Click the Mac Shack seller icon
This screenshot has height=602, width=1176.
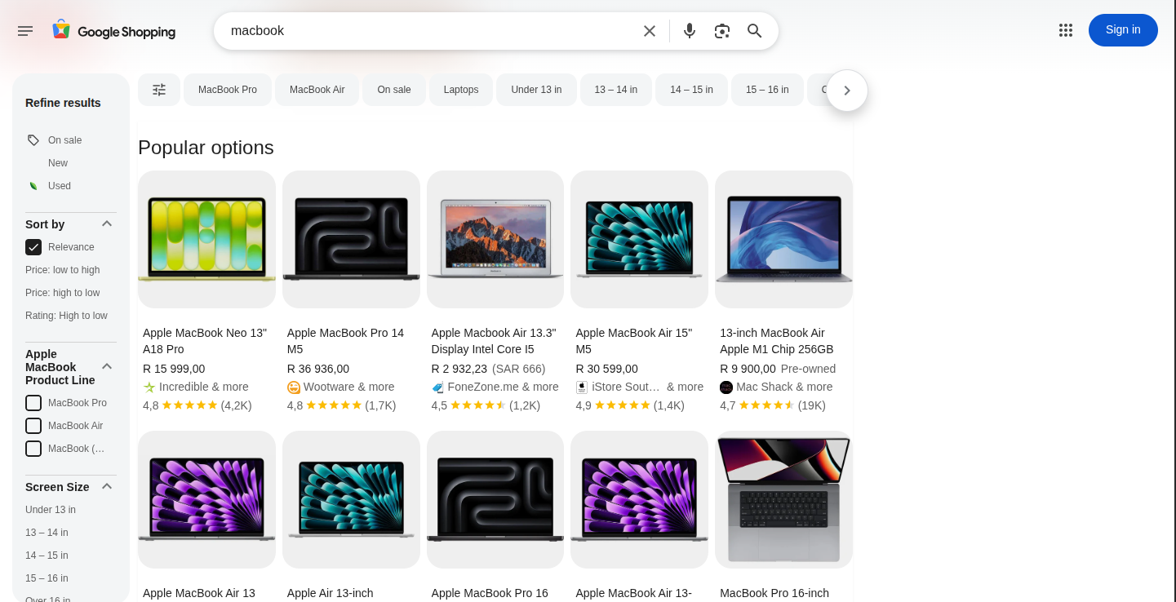726,387
